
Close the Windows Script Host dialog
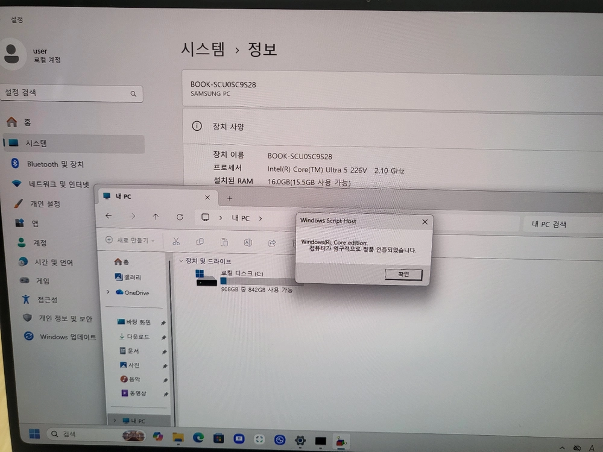click(425, 222)
